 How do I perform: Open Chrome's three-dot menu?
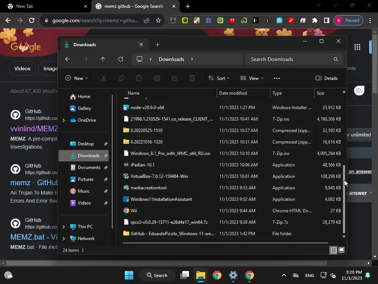point(370,21)
